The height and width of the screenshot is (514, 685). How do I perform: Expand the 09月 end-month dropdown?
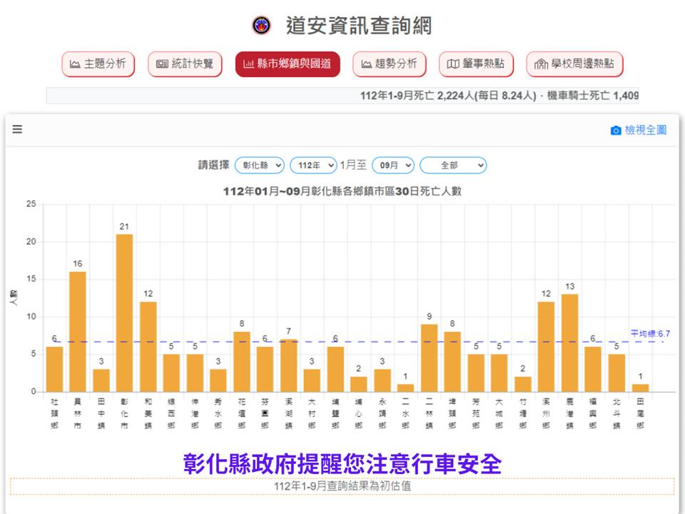click(x=393, y=165)
